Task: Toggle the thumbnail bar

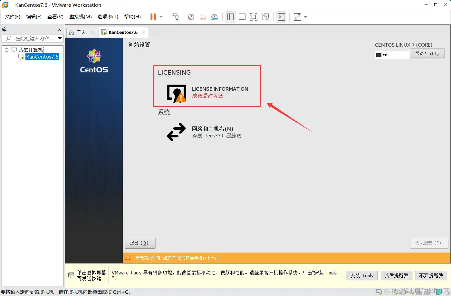Action: (x=242, y=17)
